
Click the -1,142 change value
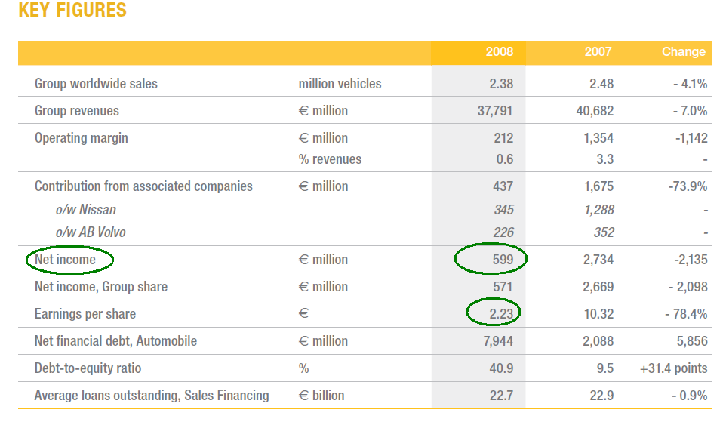[691, 138]
